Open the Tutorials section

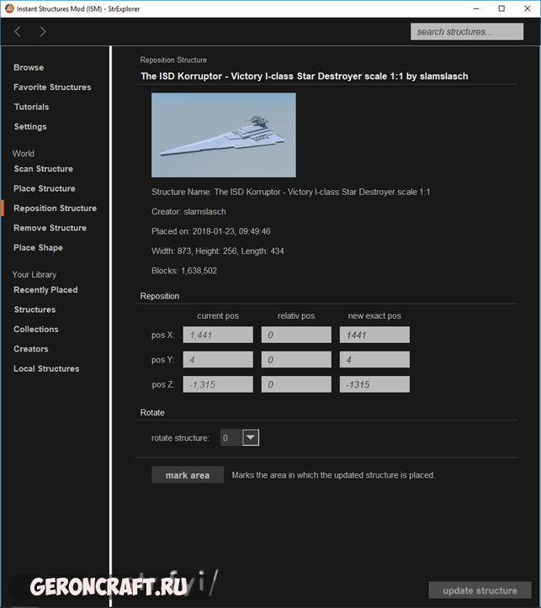pyautogui.click(x=31, y=107)
